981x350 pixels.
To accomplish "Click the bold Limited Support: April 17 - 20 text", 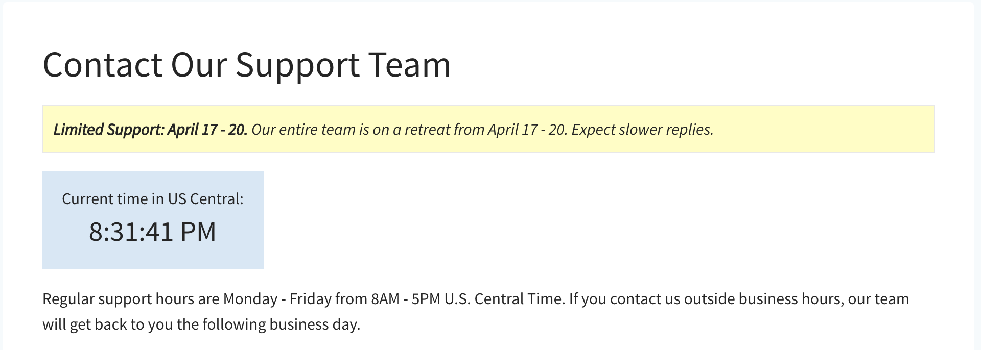I will pyautogui.click(x=150, y=130).
